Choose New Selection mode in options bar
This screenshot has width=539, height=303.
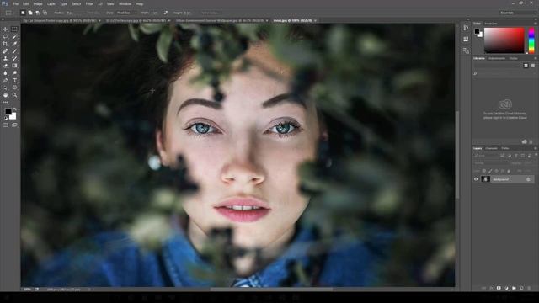point(23,13)
